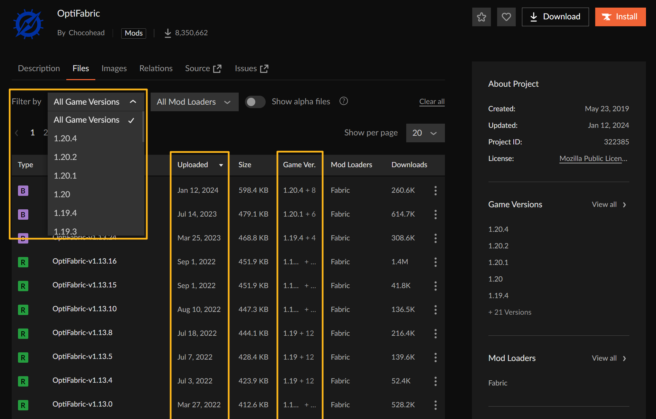Open more options for OptiFabric-v1.13.5
Image resolution: width=656 pixels, height=419 pixels.
pos(436,358)
